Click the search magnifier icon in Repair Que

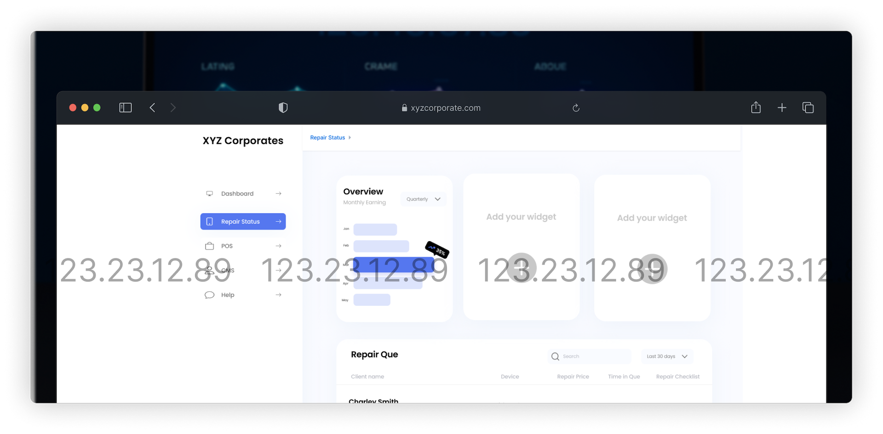coord(555,356)
